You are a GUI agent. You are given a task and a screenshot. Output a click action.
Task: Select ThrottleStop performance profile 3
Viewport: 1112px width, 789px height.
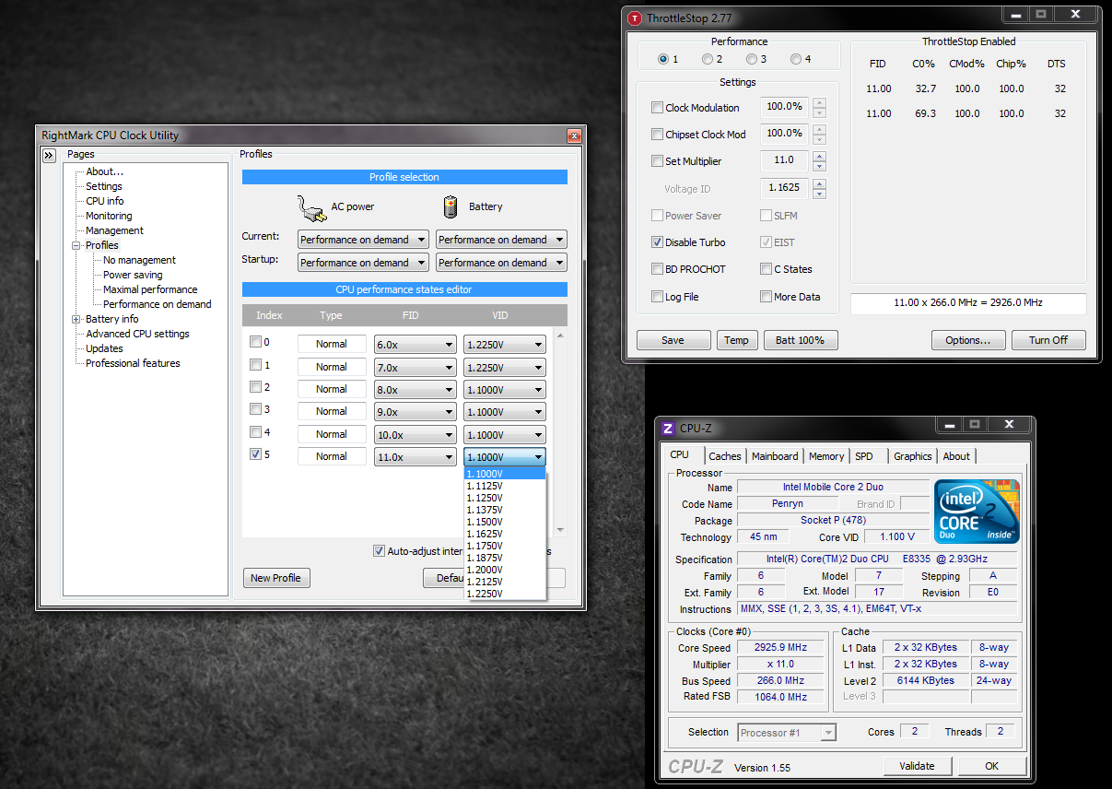click(751, 59)
